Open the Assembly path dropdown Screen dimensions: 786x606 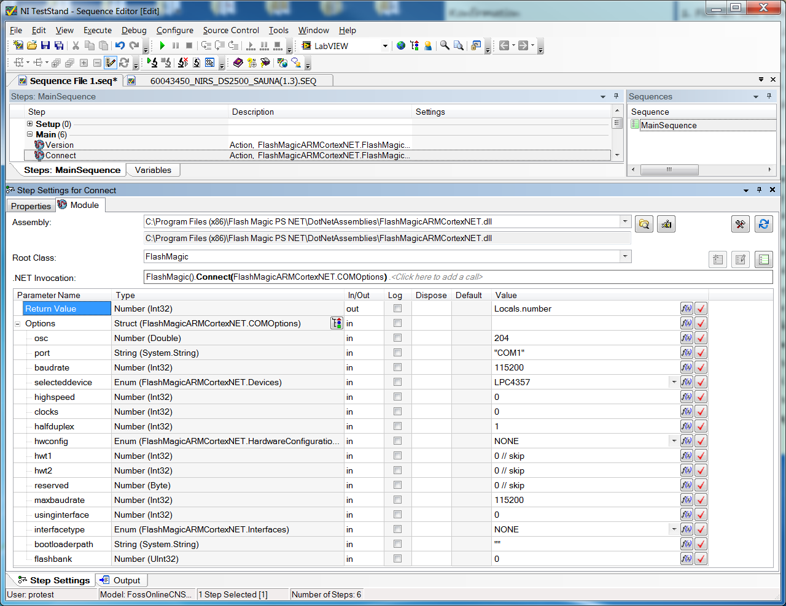[x=625, y=221]
